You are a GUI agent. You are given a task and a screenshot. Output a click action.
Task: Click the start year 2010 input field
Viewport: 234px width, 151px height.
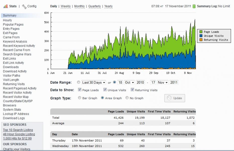tap(140, 83)
